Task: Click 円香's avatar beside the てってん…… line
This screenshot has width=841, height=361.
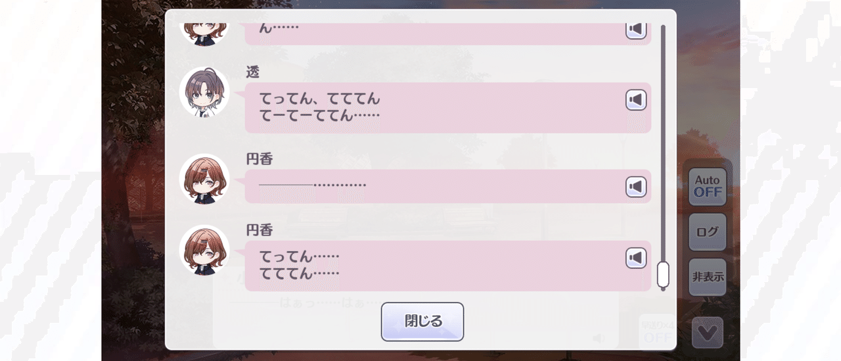Action: point(204,250)
